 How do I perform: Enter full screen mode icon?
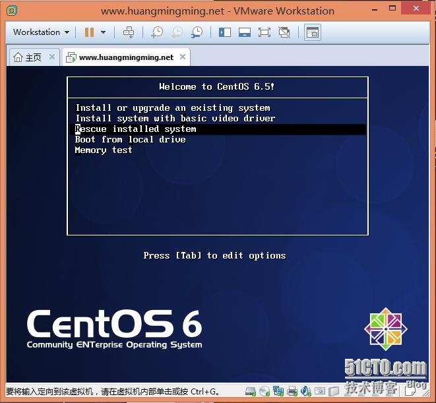click(264, 32)
